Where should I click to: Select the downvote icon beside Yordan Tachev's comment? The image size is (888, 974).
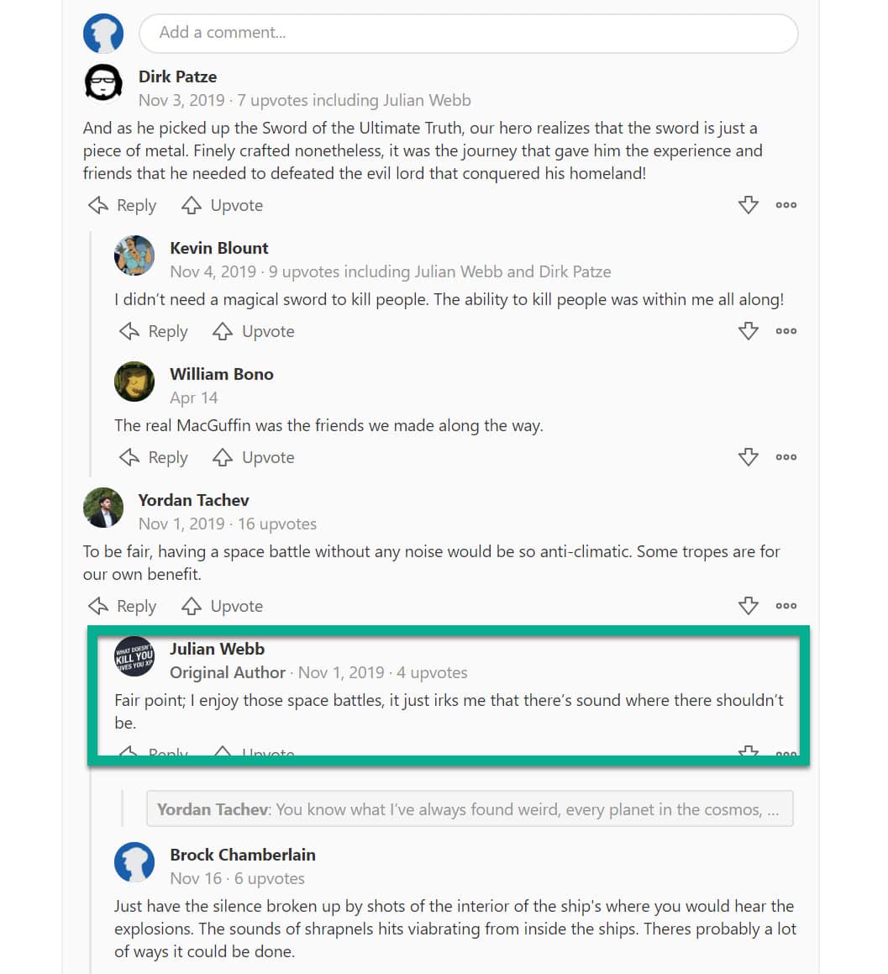pos(747,605)
